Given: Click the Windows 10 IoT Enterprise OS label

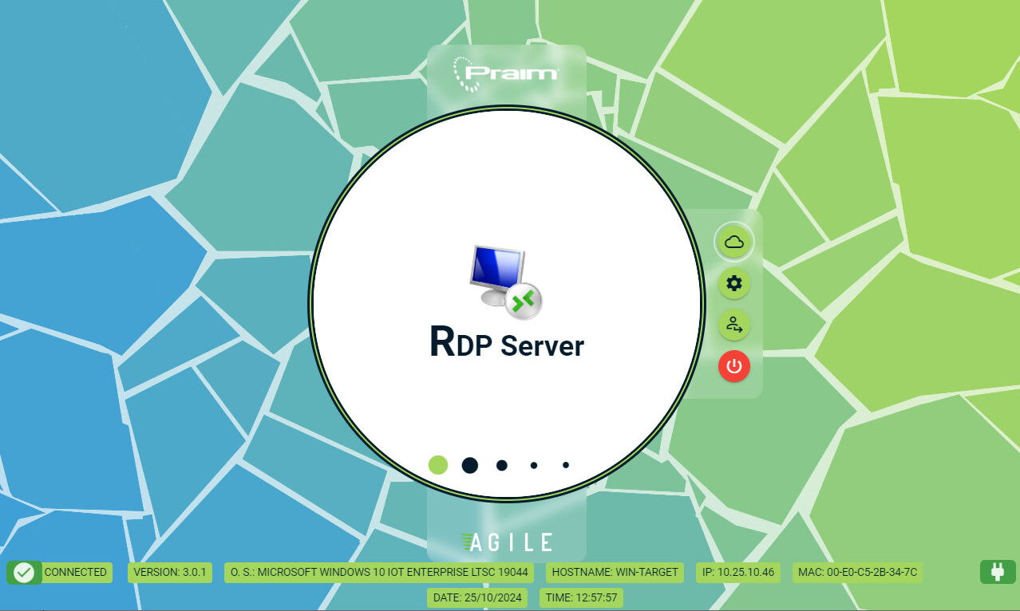Looking at the screenshot, I should [x=380, y=572].
